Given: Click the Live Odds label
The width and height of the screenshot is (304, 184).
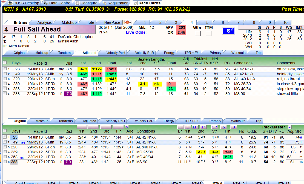Looking at the screenshot, I should pyautogui.click(x=136, y=32).
